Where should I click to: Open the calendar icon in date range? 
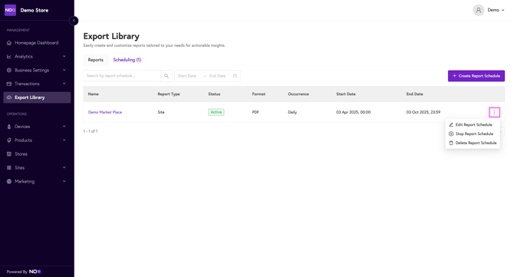pyautogui.click(x=235, y=76)
